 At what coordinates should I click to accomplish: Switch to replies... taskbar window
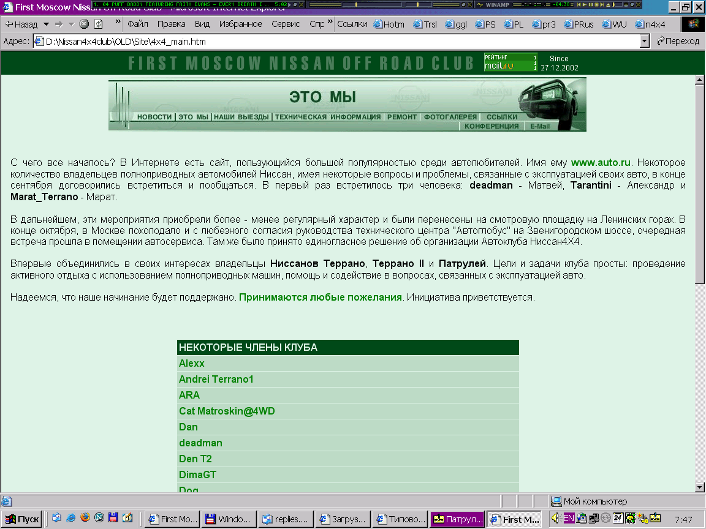pos(286,519)
